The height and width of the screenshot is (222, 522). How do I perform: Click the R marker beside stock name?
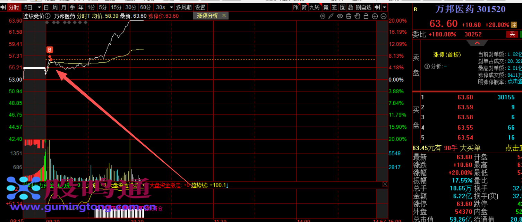click(416, 10)
